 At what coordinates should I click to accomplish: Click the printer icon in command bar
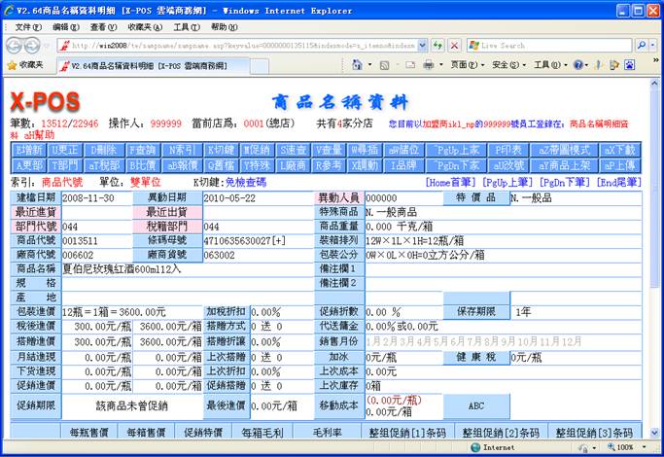429,65
